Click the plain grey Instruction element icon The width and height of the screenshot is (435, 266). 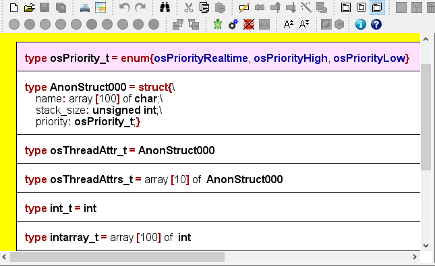pos(401,8)
